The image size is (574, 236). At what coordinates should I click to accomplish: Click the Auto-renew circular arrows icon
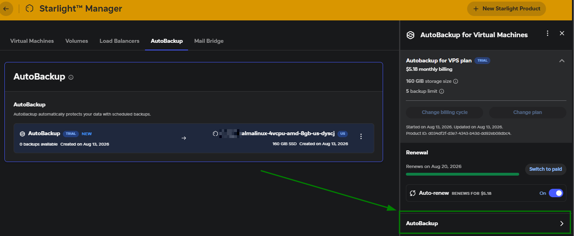click(x=413, y=193)
